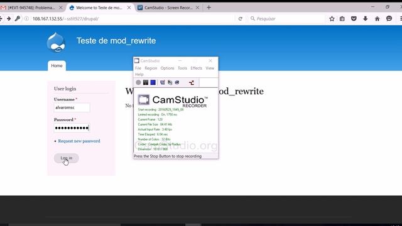Open CamStudio Region menu
The width and height of the screenshot is (402, 226).
point(151,68)
